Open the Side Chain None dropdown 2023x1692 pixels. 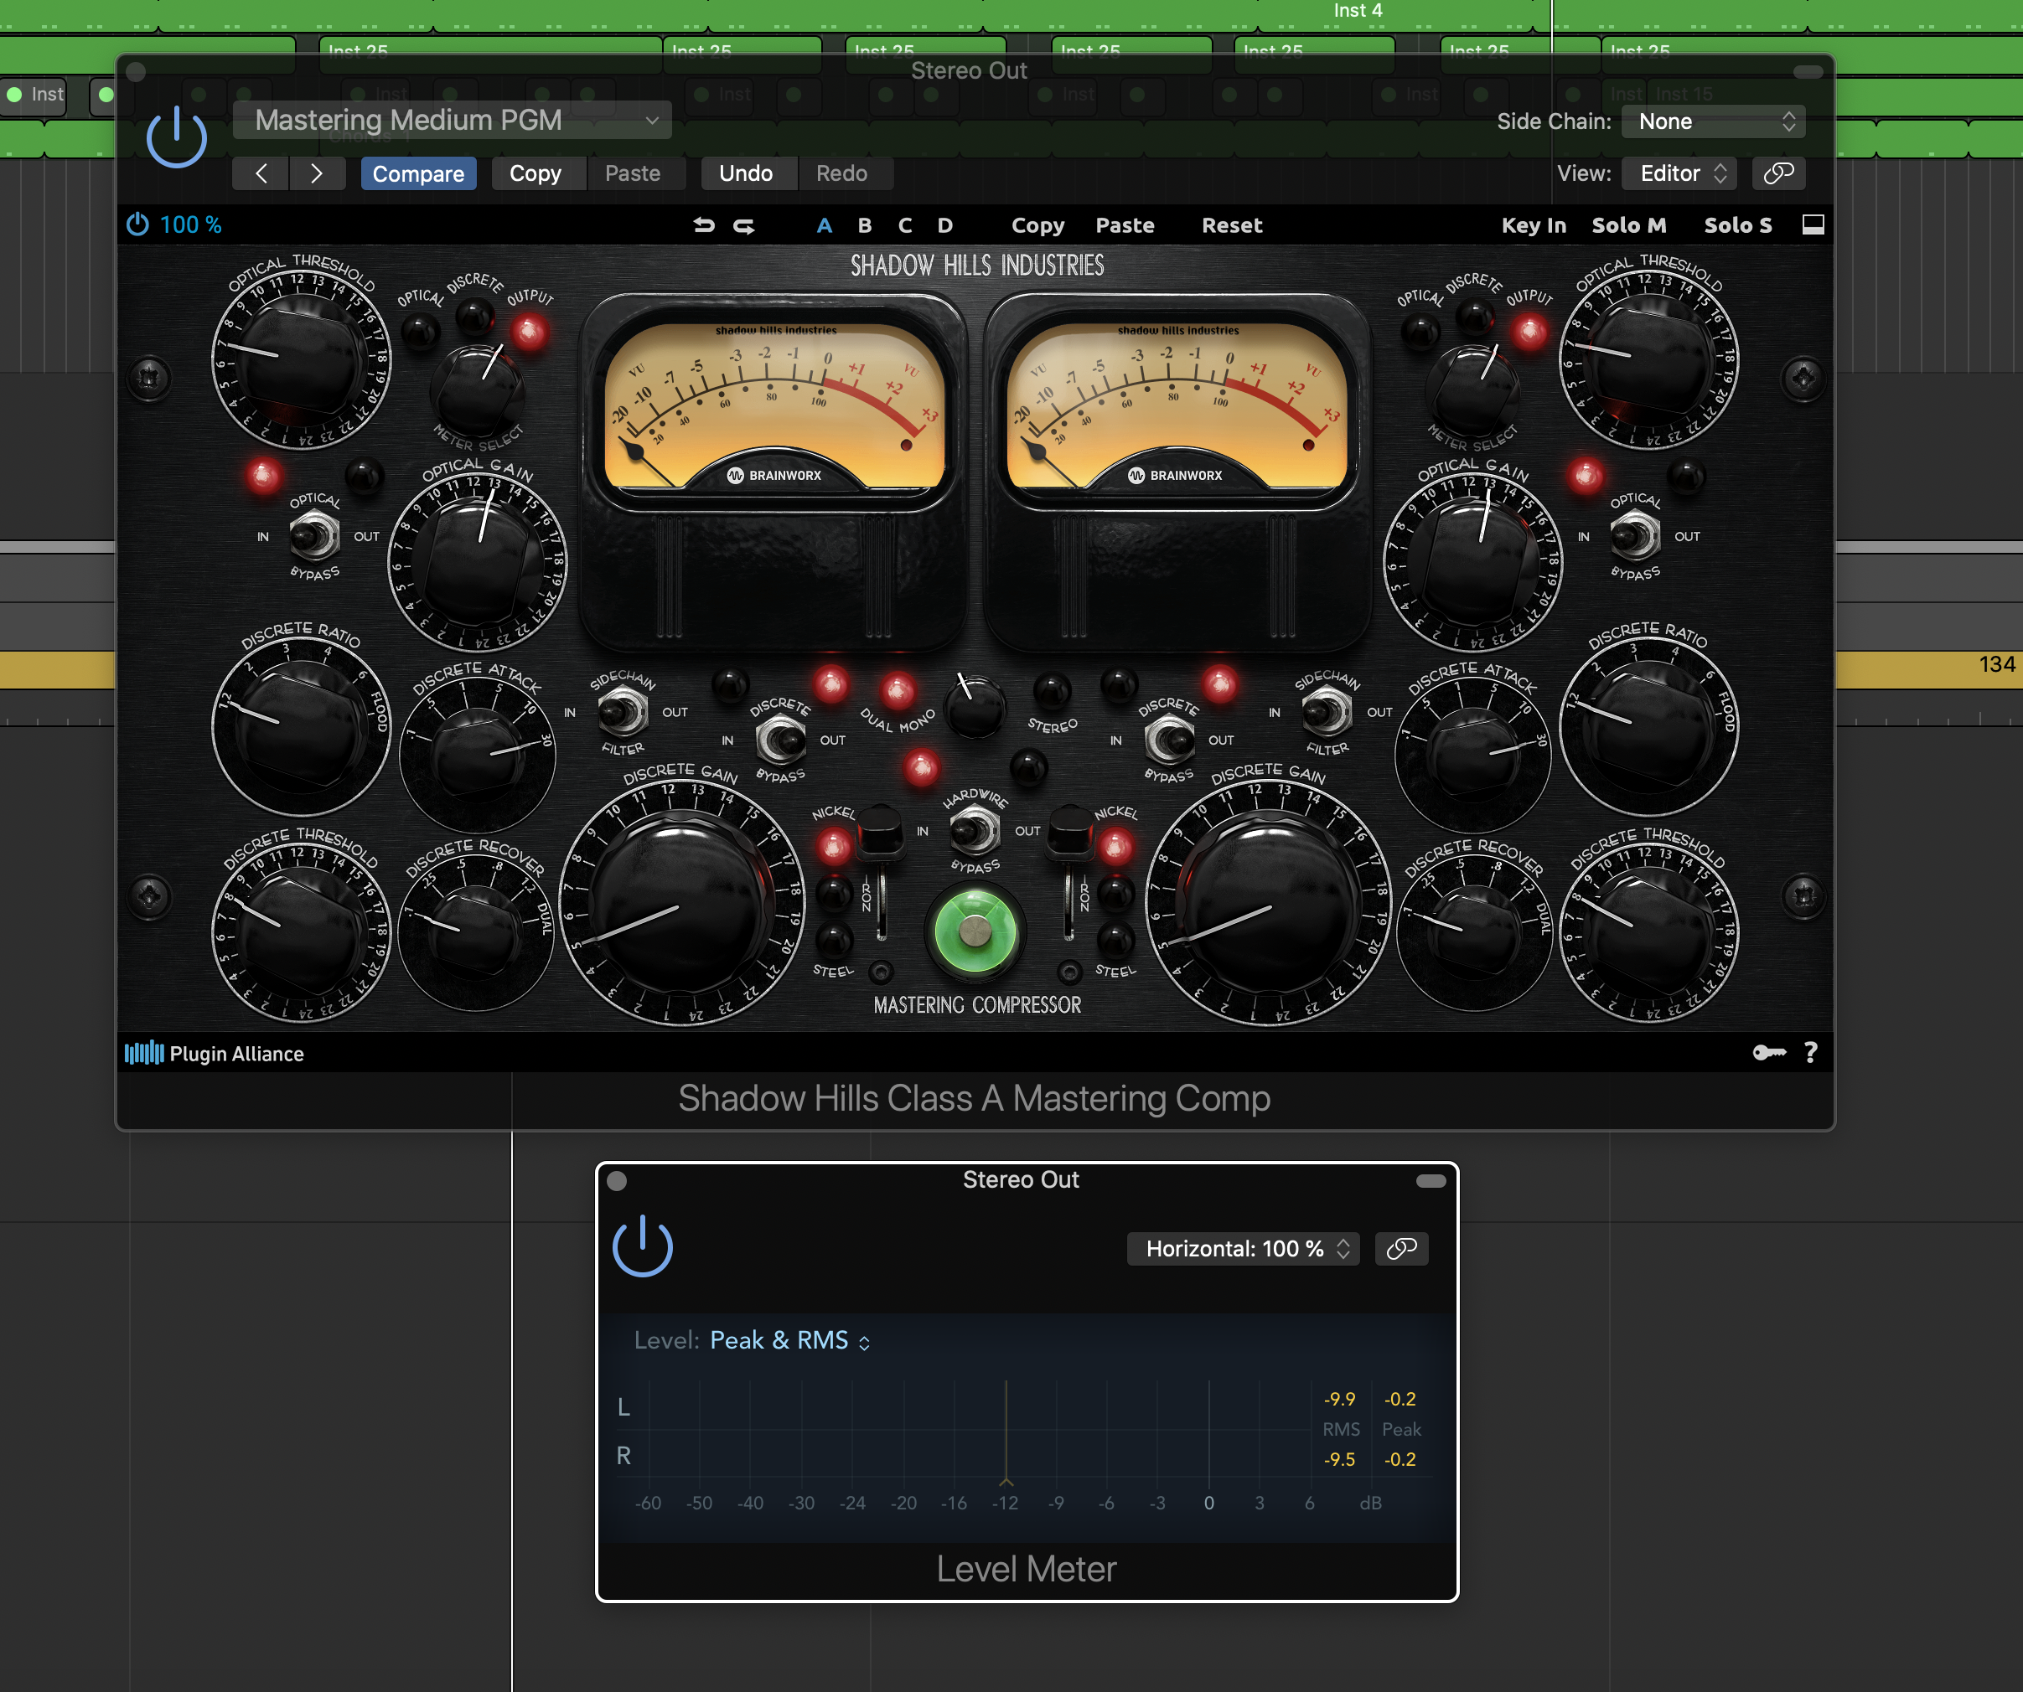tap(1713, 121)
